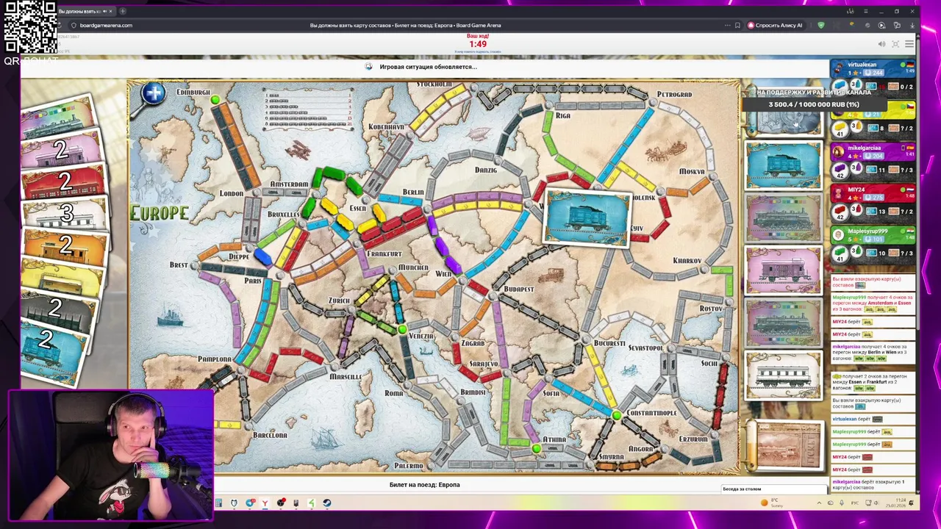Select the orange train cards in hand

tap(65, 245)
